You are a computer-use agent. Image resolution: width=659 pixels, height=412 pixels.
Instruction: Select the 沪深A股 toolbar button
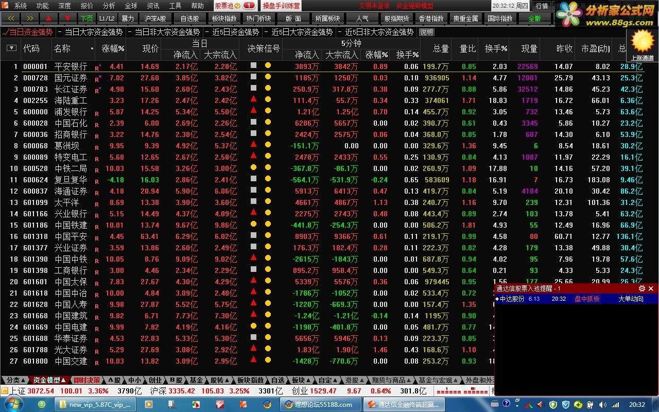[x=155, y=18]
